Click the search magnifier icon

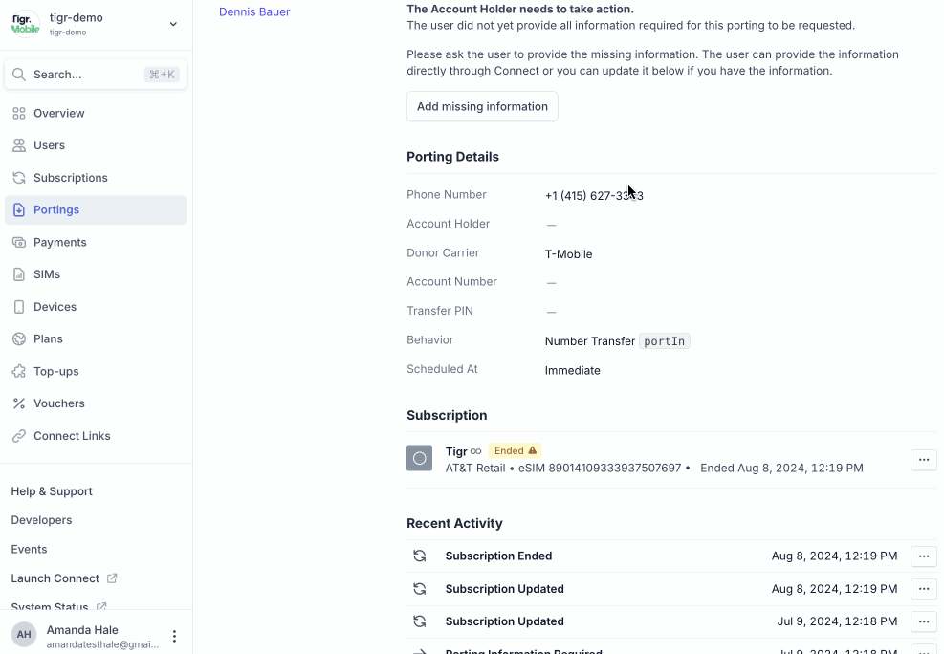click(x=19, y=74)
